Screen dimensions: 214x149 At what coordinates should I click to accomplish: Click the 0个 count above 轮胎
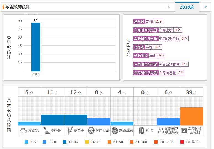click(x=145, y=92)
